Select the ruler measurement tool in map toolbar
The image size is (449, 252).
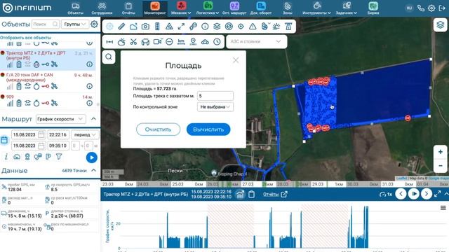121,27
